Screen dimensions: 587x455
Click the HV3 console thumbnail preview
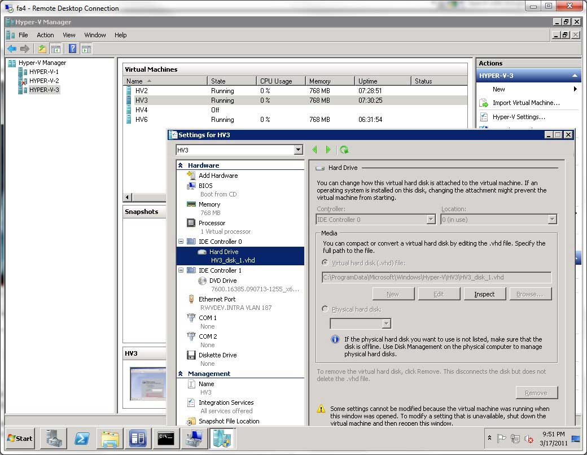coord(147,384)
